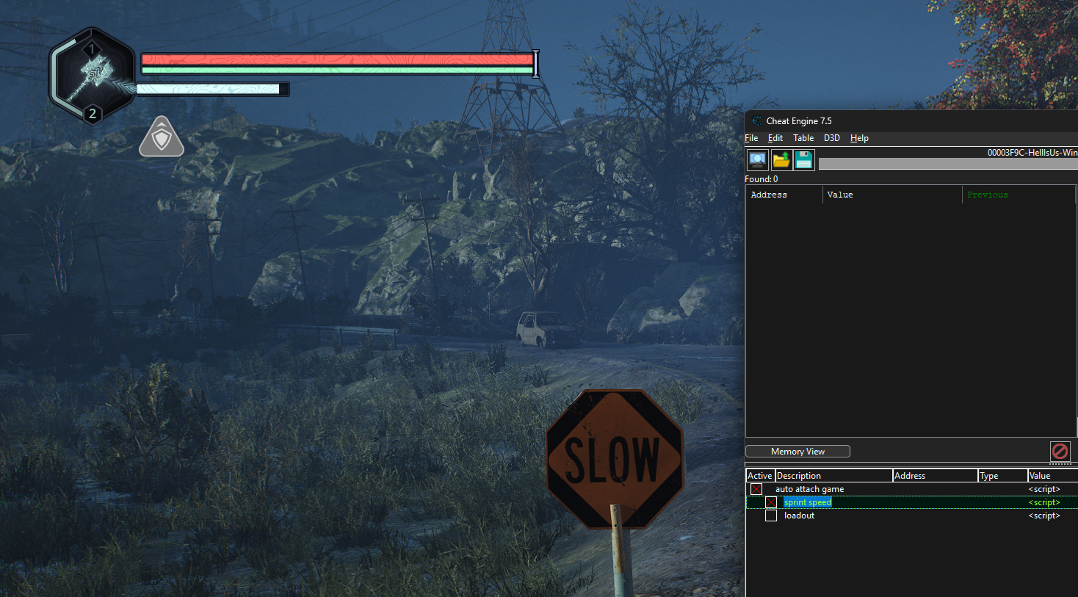Click the Cheat Engine logo in the title bar
The height and width of the screenshot is (597, 1078).
[x=756, y=121]
